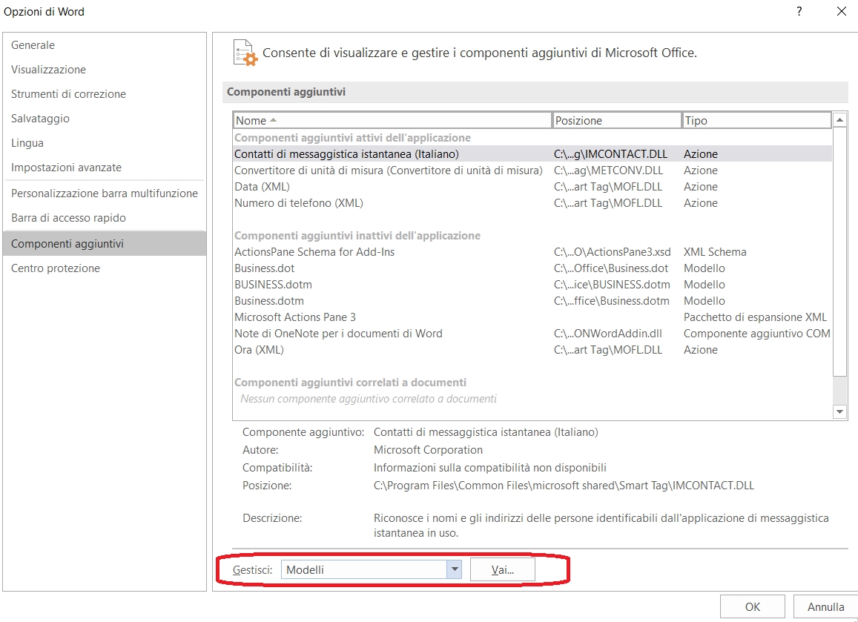Screen dimensions: 858x622
Task: Cancel with the Annulla button
Action: click(825, 606)
